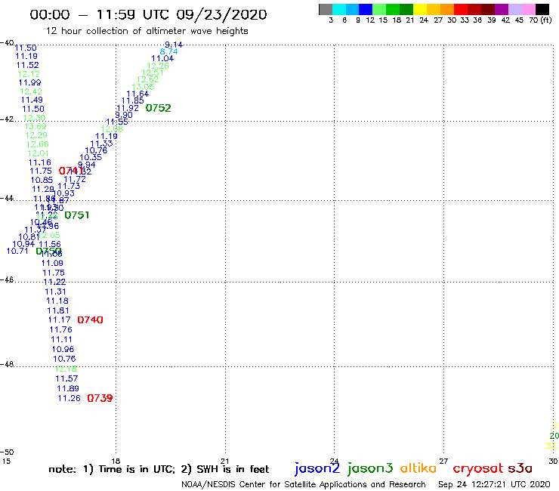
Task: Select the 13.06 wave height value
Action: click(143, 87)
